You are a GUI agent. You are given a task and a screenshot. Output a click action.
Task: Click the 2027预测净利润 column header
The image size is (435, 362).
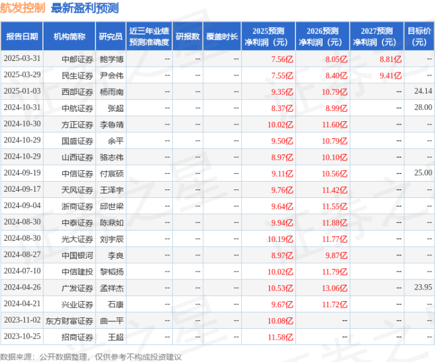point(377,36)
